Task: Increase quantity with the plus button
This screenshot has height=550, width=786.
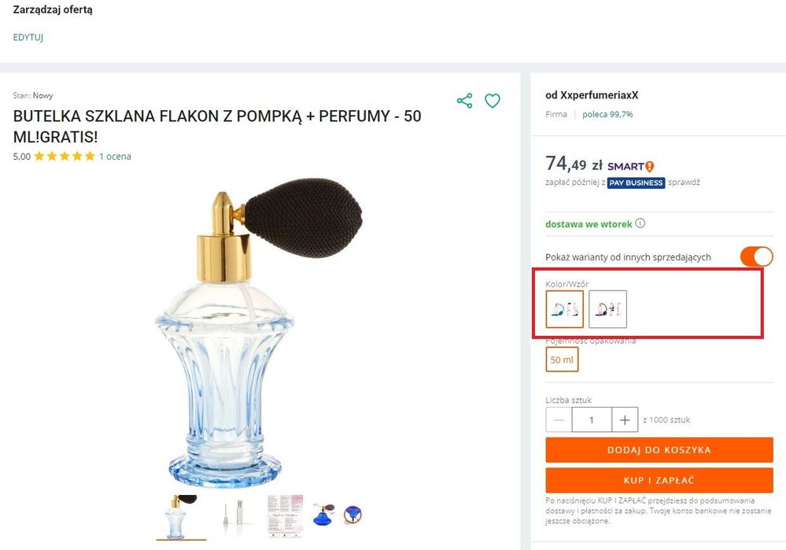Action: click(625, 420)
